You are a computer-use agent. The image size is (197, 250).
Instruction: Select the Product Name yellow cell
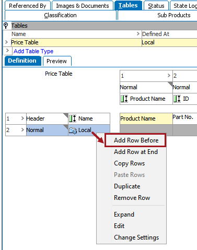tap(146, 118)
